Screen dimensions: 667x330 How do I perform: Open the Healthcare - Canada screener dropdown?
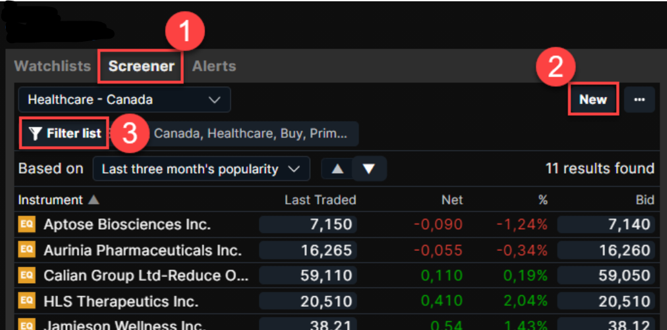124,100
